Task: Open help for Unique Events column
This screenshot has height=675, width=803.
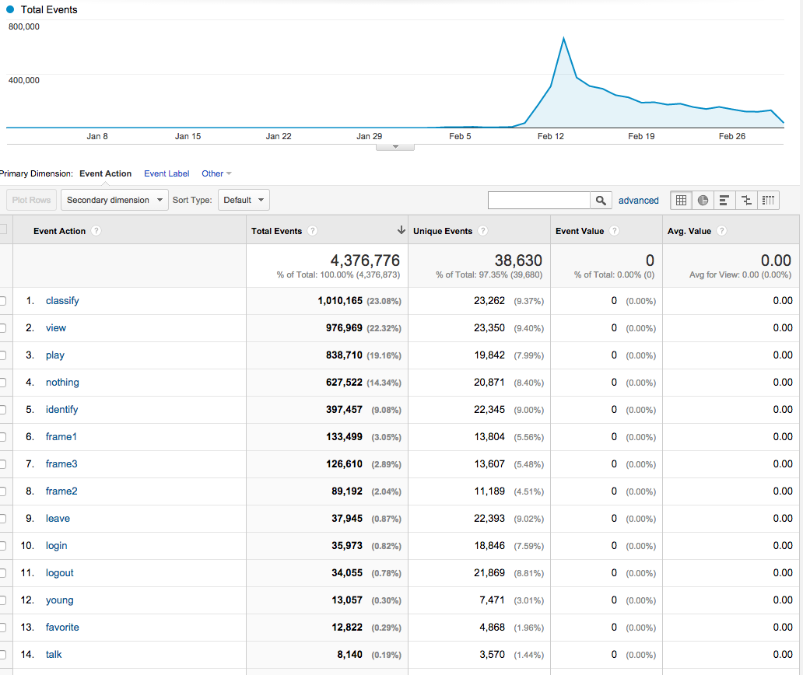Action: coord(482,231)
